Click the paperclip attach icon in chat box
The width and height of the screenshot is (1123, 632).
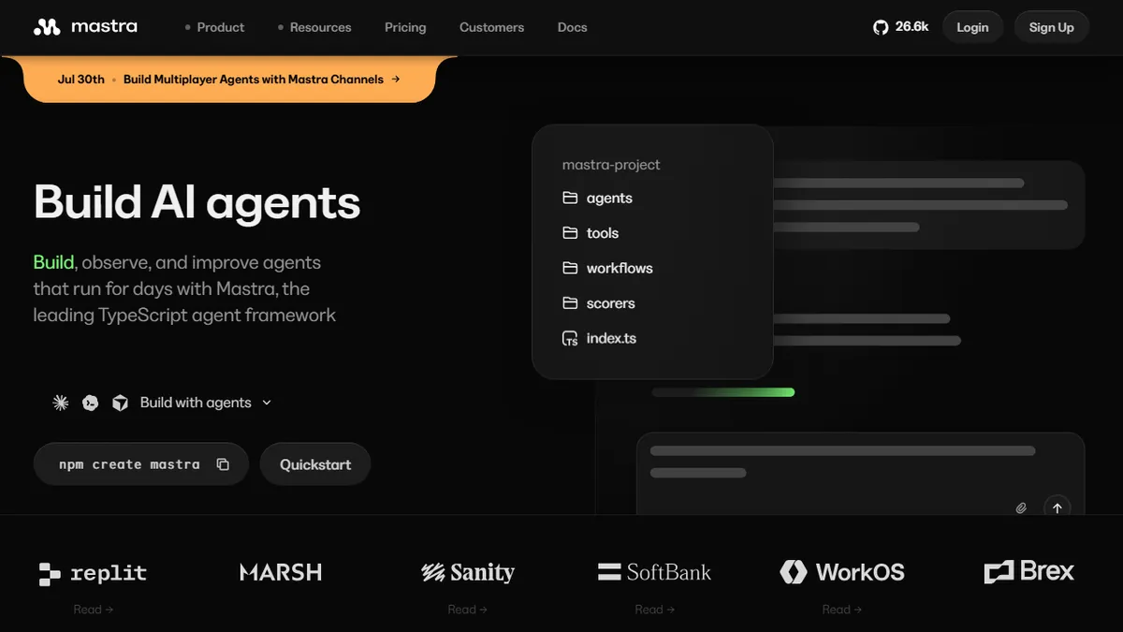coord(1021,508)
